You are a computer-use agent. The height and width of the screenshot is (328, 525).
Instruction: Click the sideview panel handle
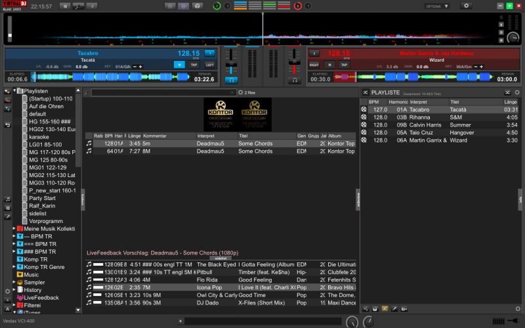(x=358, y=200)
